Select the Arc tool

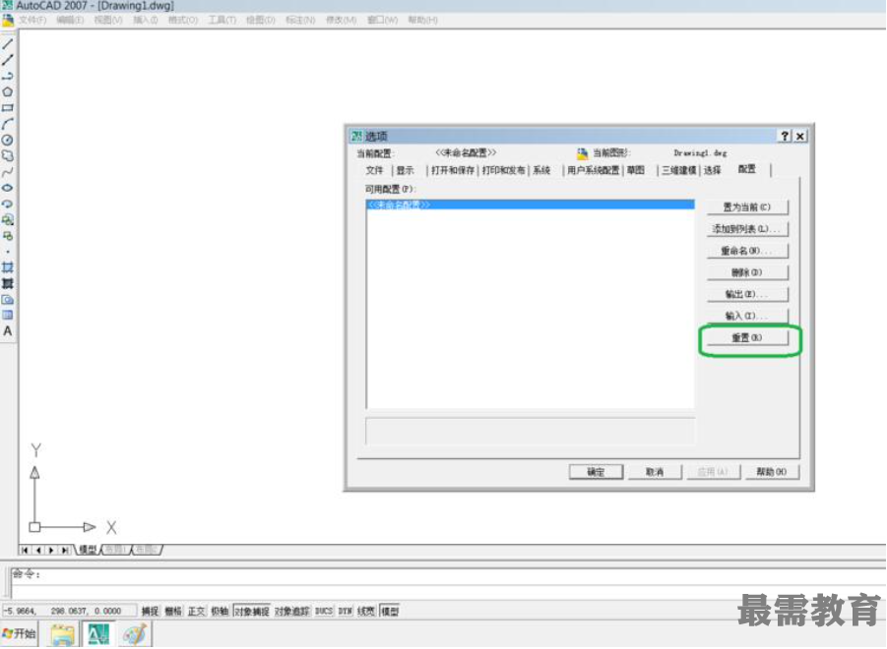click(8, 124)
